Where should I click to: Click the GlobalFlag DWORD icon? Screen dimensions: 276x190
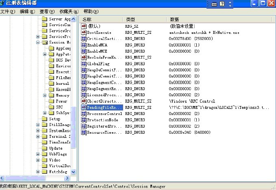point(84,64)
